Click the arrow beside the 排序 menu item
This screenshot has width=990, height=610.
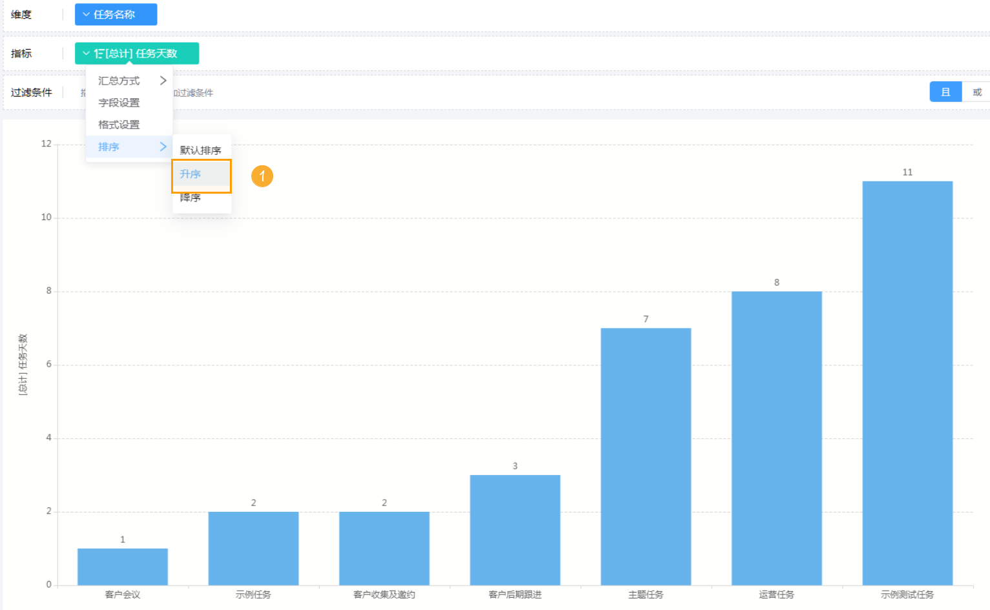163,147
